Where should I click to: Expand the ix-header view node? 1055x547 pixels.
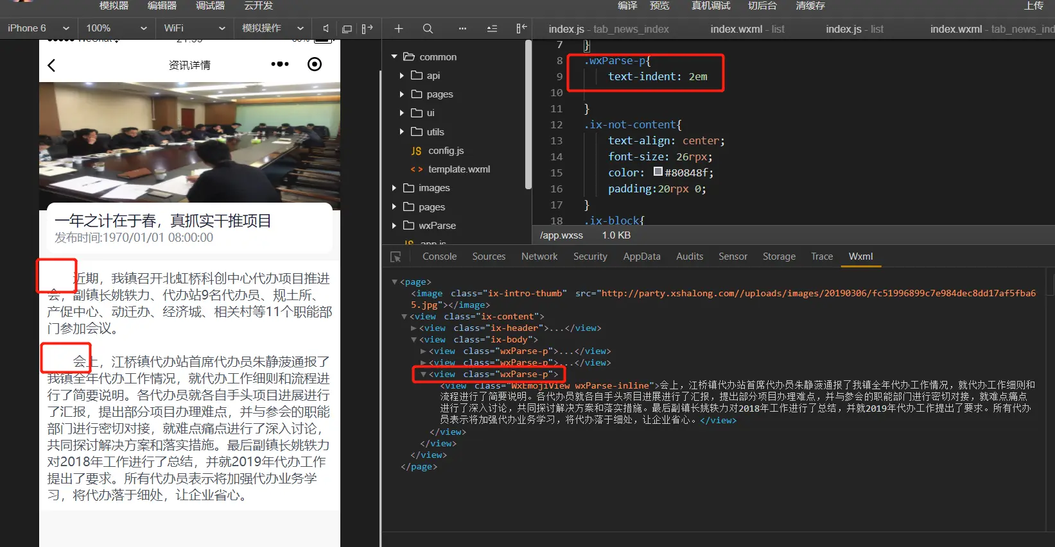point(414,328)
